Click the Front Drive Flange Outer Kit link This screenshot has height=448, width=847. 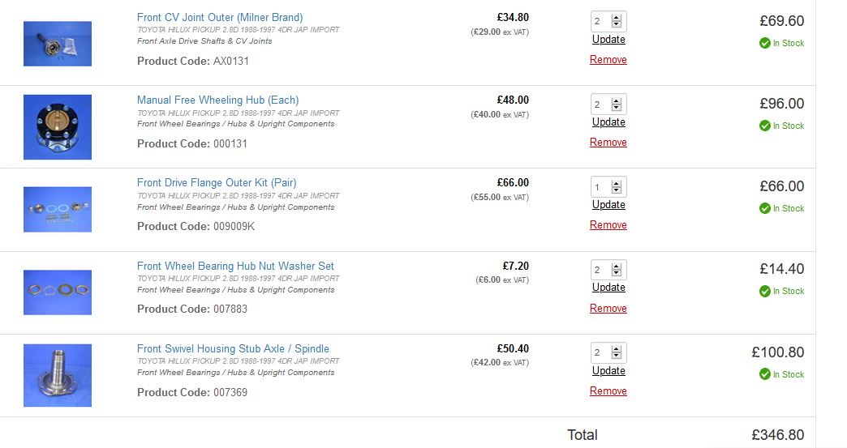pos(217,183)
